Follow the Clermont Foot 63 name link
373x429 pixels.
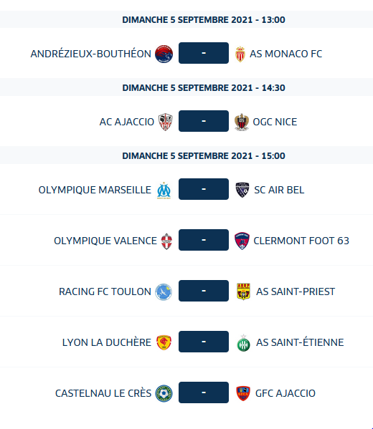click(301, 241)
